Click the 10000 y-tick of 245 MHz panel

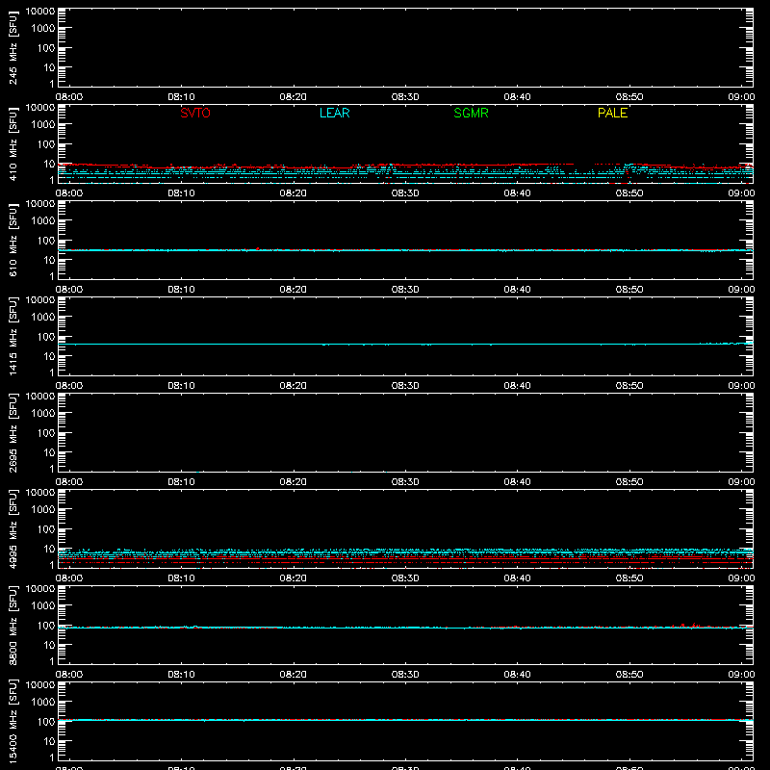[40, 12]
